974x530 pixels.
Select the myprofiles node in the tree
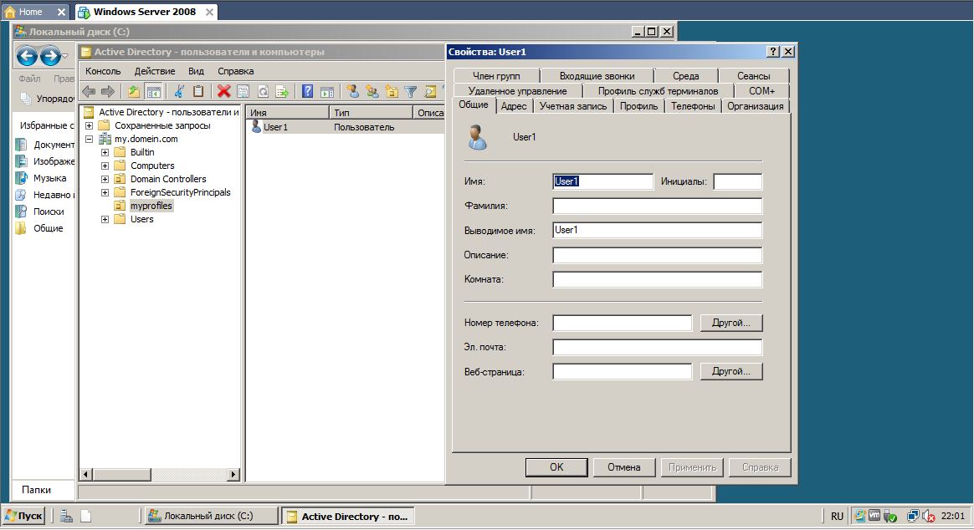[x=151, y=206]
